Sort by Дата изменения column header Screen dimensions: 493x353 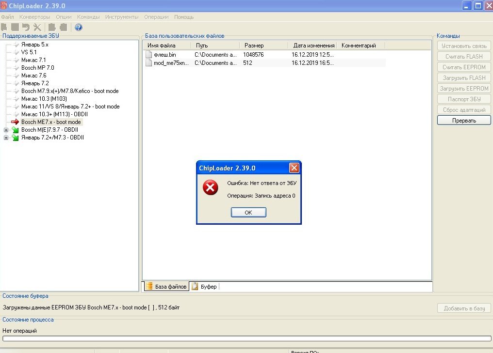pyautogui.click(x=313, y=46)
